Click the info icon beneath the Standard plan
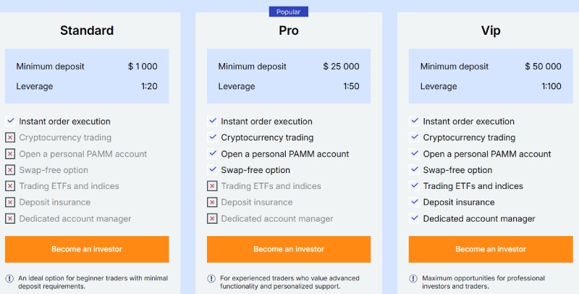579x294 pixels. pos(9,278)
